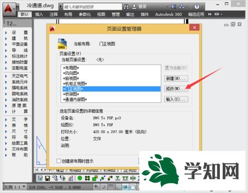Select *门正视图* highlighted list entry

coord(112,89)
